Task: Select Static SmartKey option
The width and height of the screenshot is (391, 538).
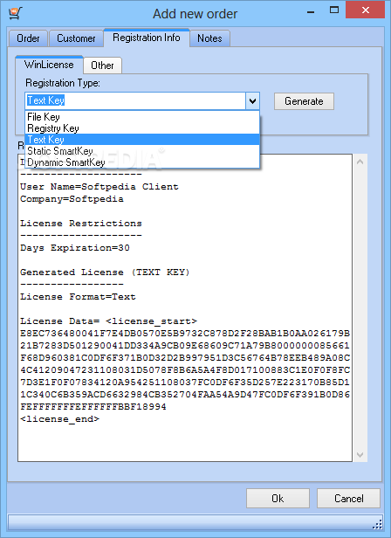Action: [x=142, y=151]
